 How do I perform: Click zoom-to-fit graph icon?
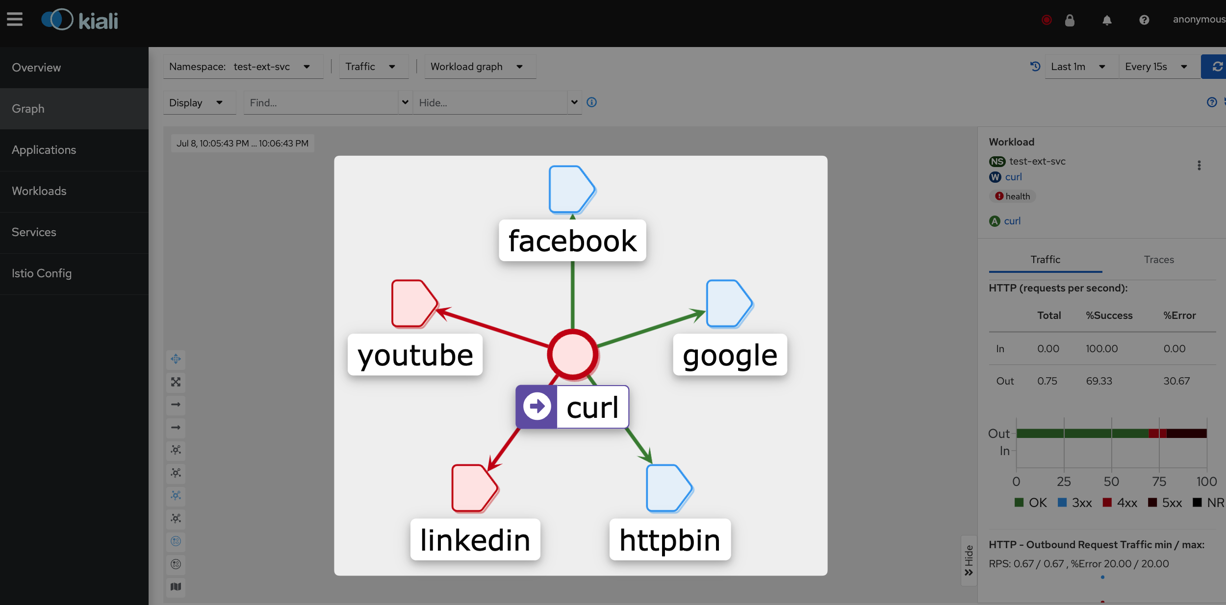tap(176, 382)
